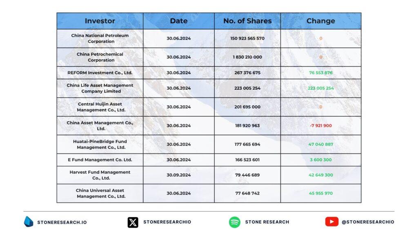Viewport: 418px width, 235px height.
Task: Click the STONE RESEARCH Spotify label
Action: (x=267, y=222)
